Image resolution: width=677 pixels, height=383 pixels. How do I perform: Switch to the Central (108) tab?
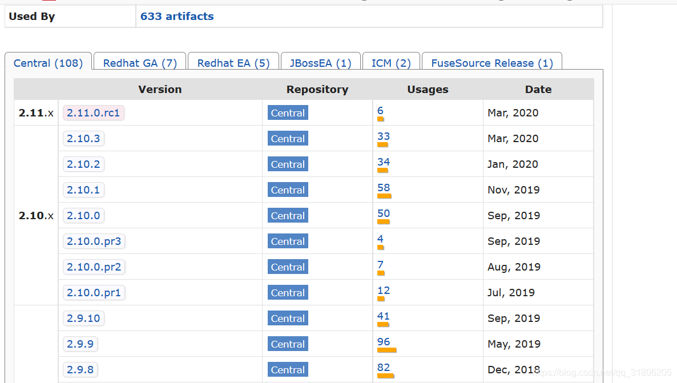[49, 63]
